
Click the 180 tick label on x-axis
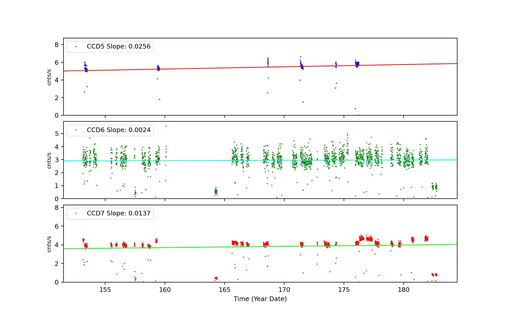[x=404, y=290]
